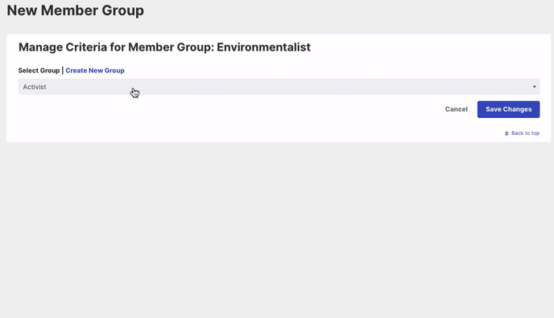
Task: Click the Save Changes button
Action: click(x=508, y=109)
